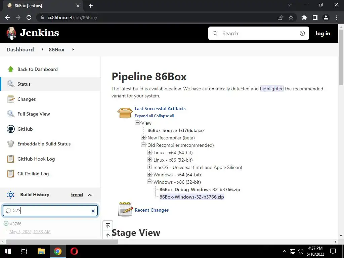Click the Dashboard breadcrumb
The height and width of the screenshot is (258, 344).
coord(20,49)
